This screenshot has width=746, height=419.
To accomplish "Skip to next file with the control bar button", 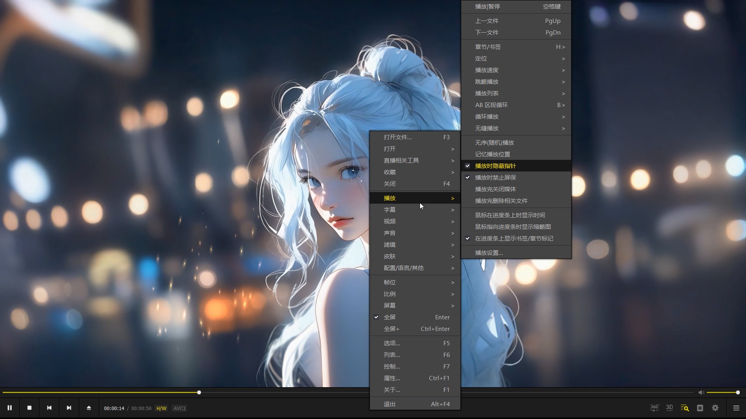I will pos(69,408).
